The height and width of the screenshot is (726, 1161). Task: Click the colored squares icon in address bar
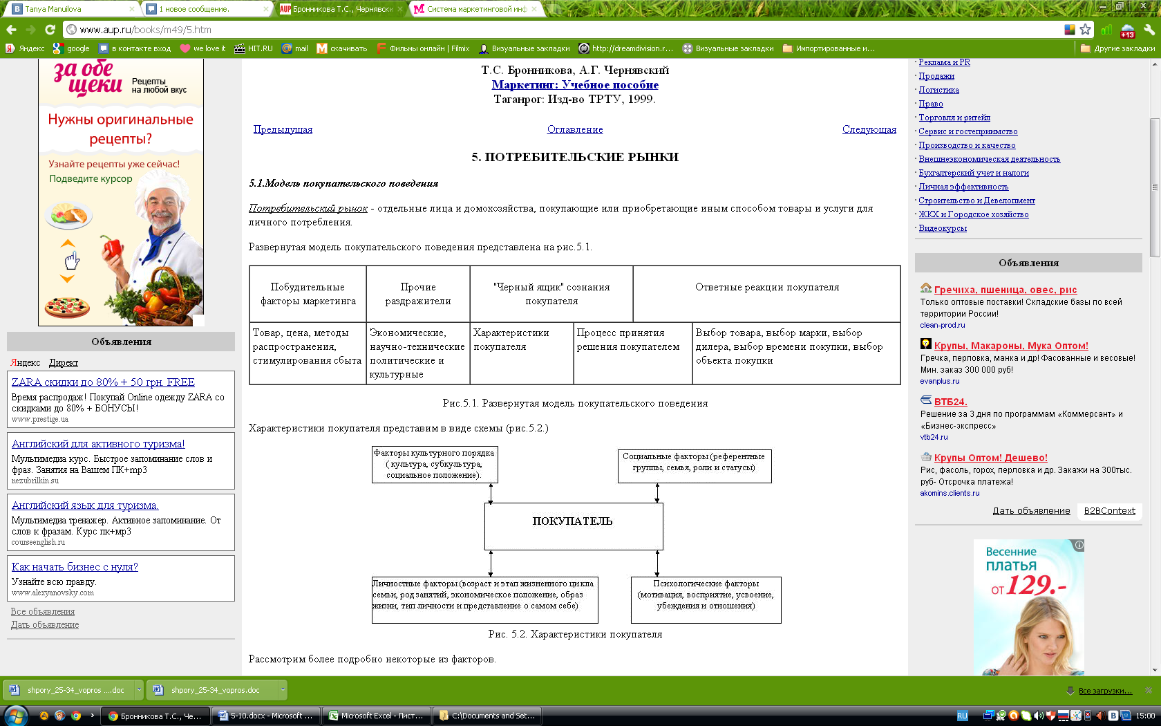click(x=1070, y=30)
